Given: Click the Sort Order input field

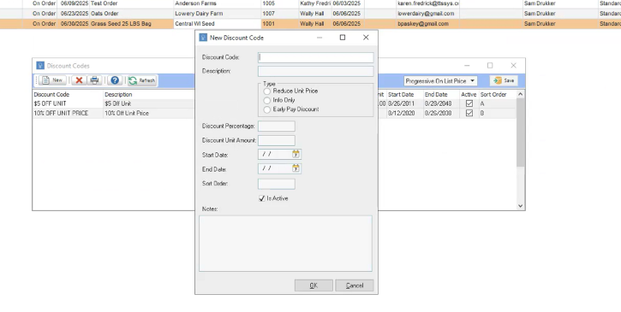Looking at the screenshot, I should click(277, 184).
